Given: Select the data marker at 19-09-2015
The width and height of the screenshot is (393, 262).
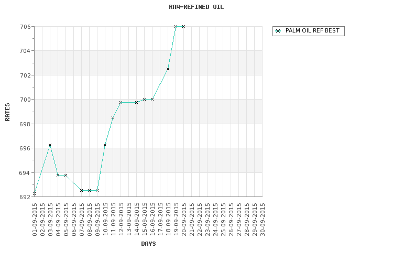Looking at the screenshot, I should pyautogui.click(x=176, y=26).
